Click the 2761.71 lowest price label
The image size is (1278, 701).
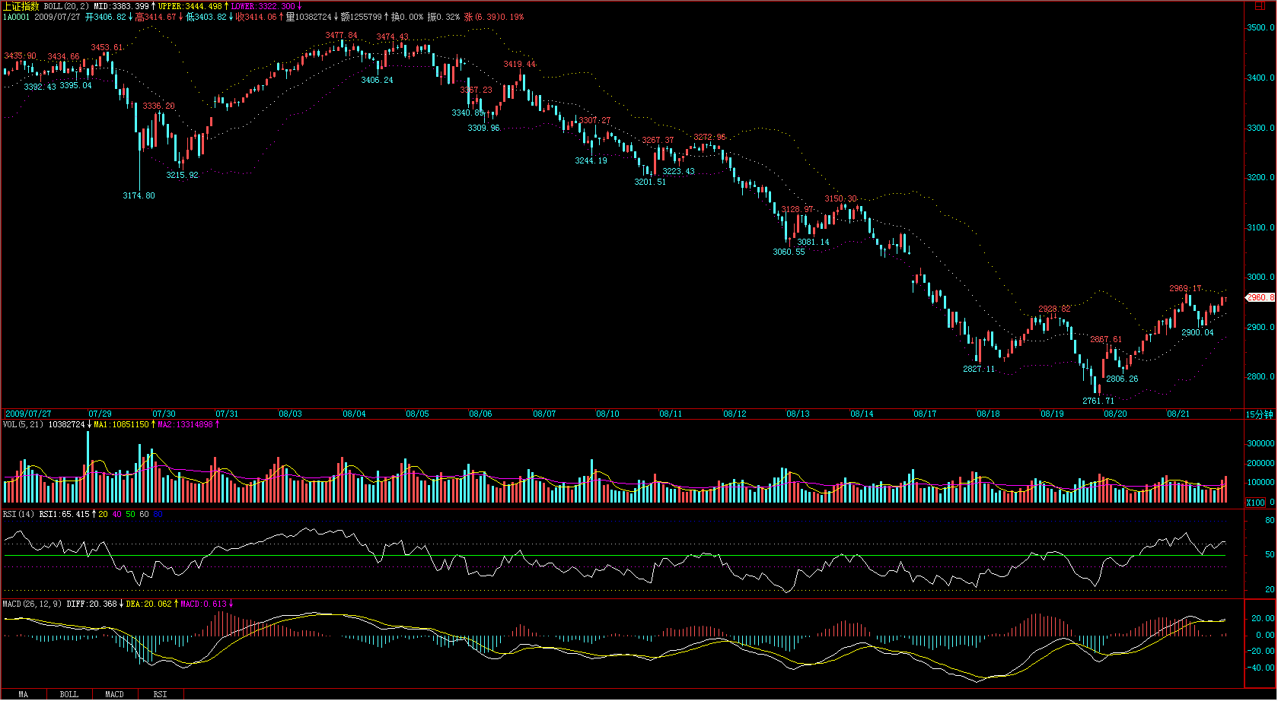pos(1098,401)
